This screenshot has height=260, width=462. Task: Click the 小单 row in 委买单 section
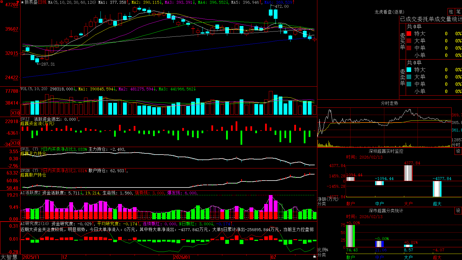click(434, 55)
